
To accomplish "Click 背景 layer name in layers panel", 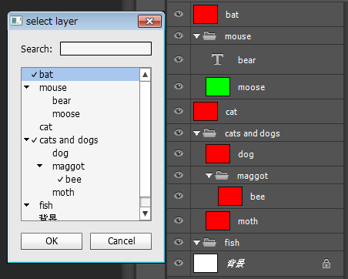I will point(236,264).
